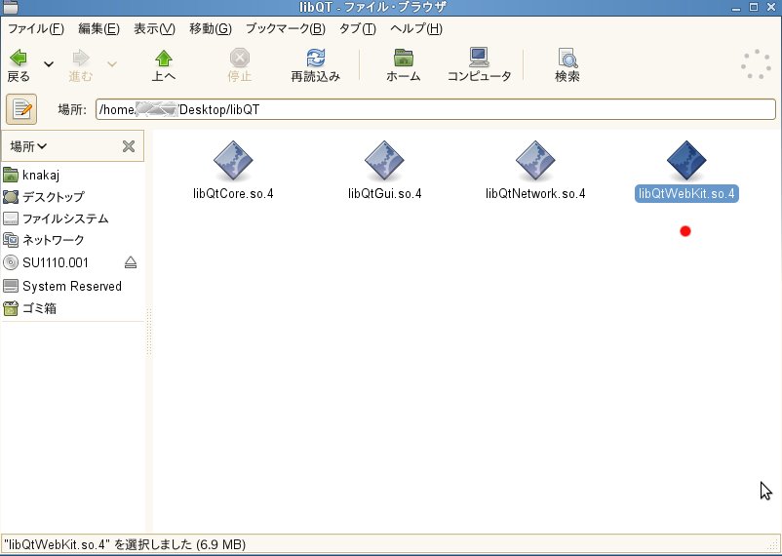The image size is (782, 556).
Task: Maximize the libQT file browser window
Action: pyautogui.click(x=754, y=7)
